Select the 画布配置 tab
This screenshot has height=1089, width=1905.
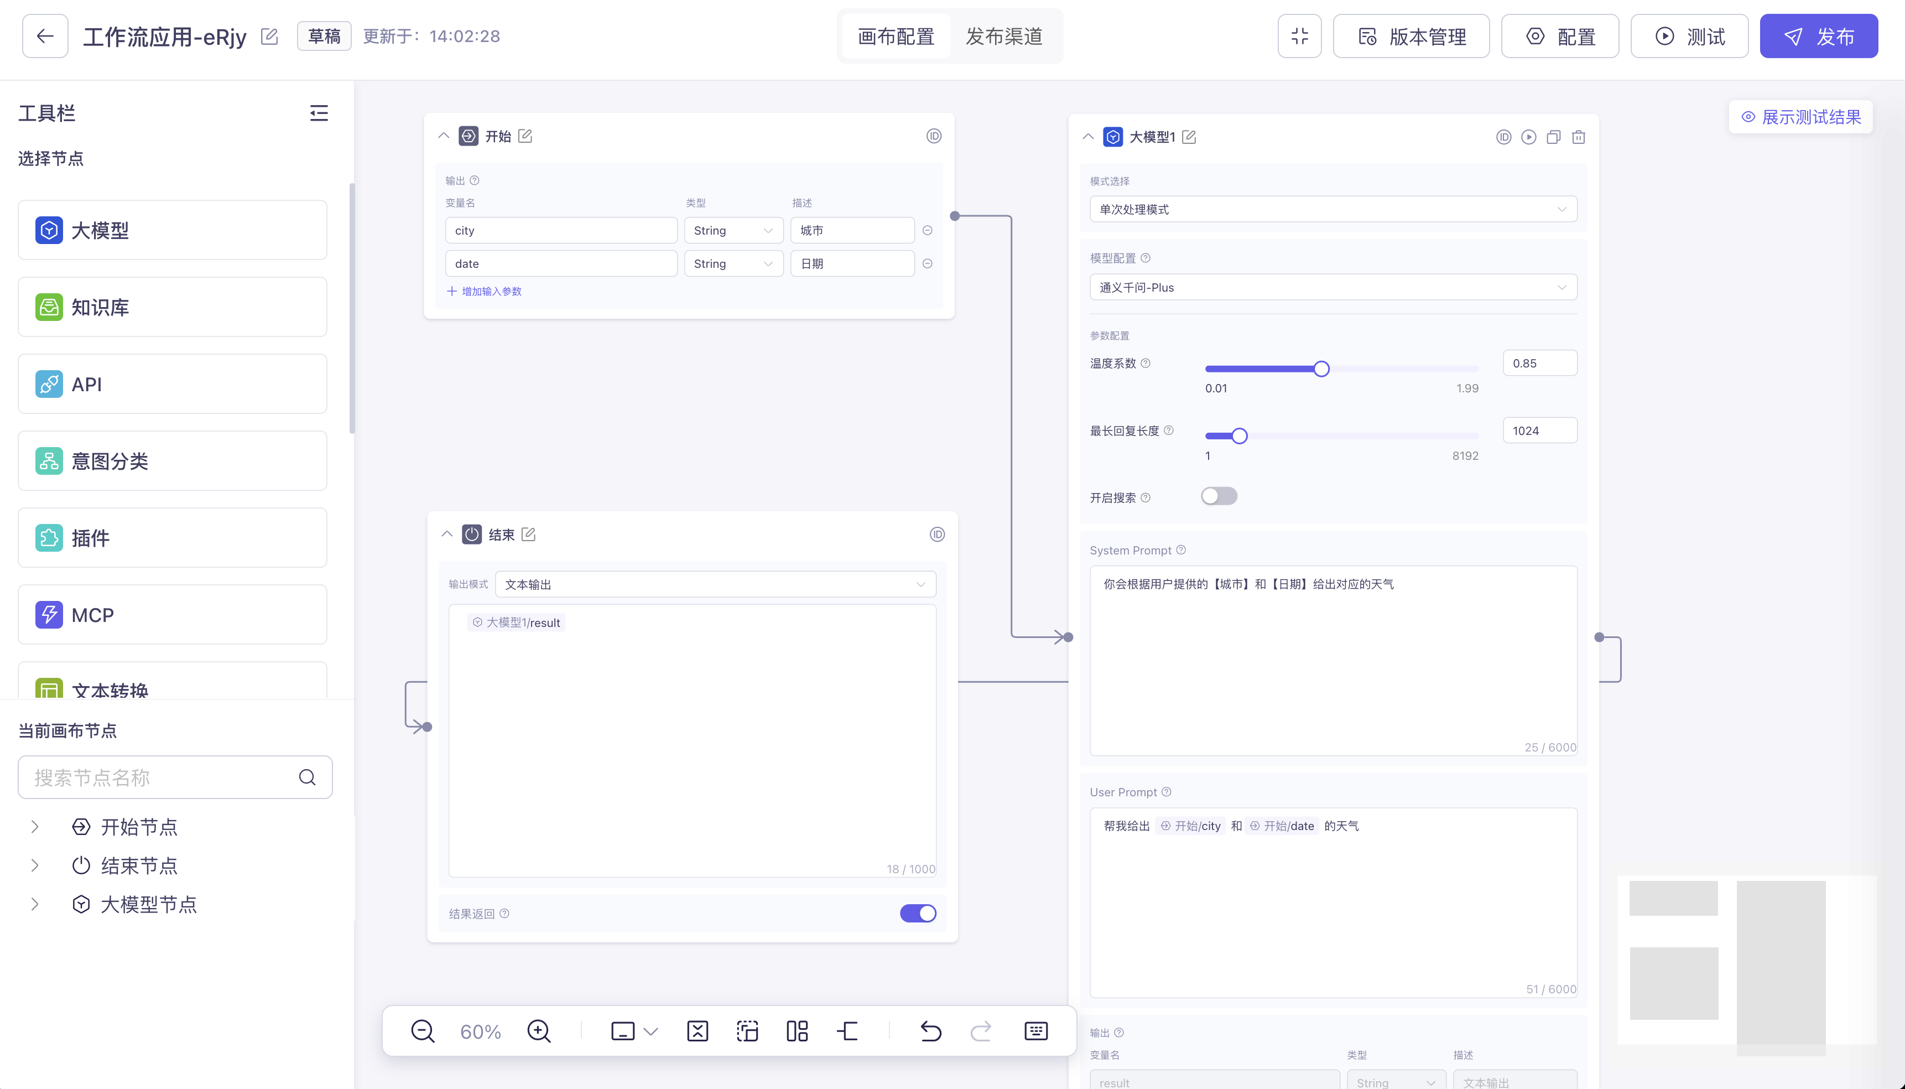coord(896,37)
